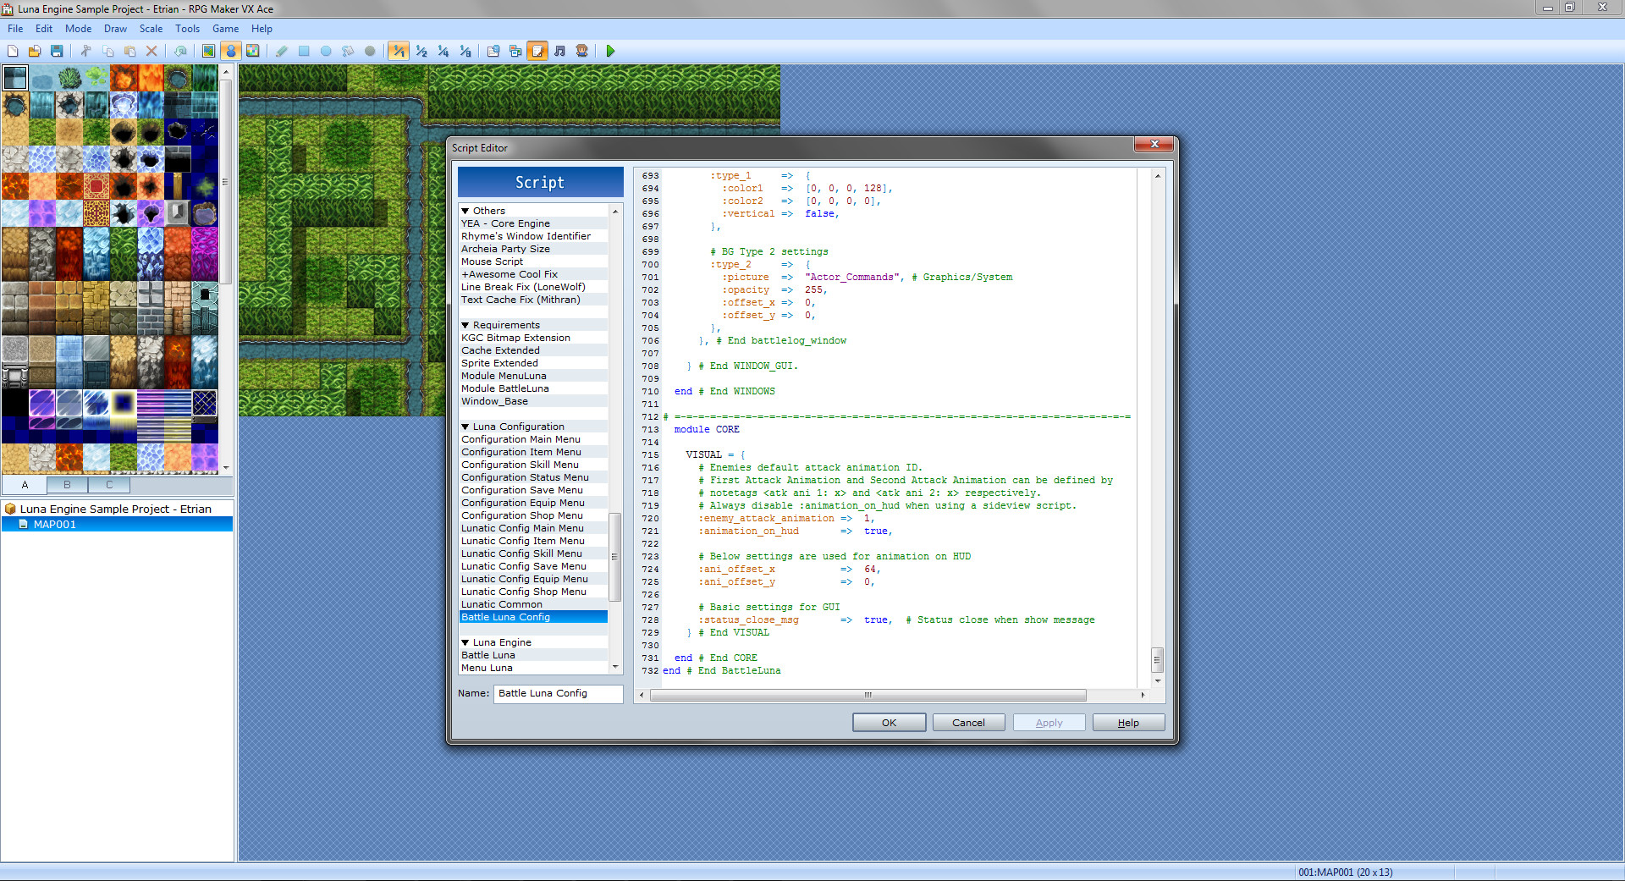The image size is (1625, 881).
Task: Edit the script Name field
Action: click(x=558, y=693)
